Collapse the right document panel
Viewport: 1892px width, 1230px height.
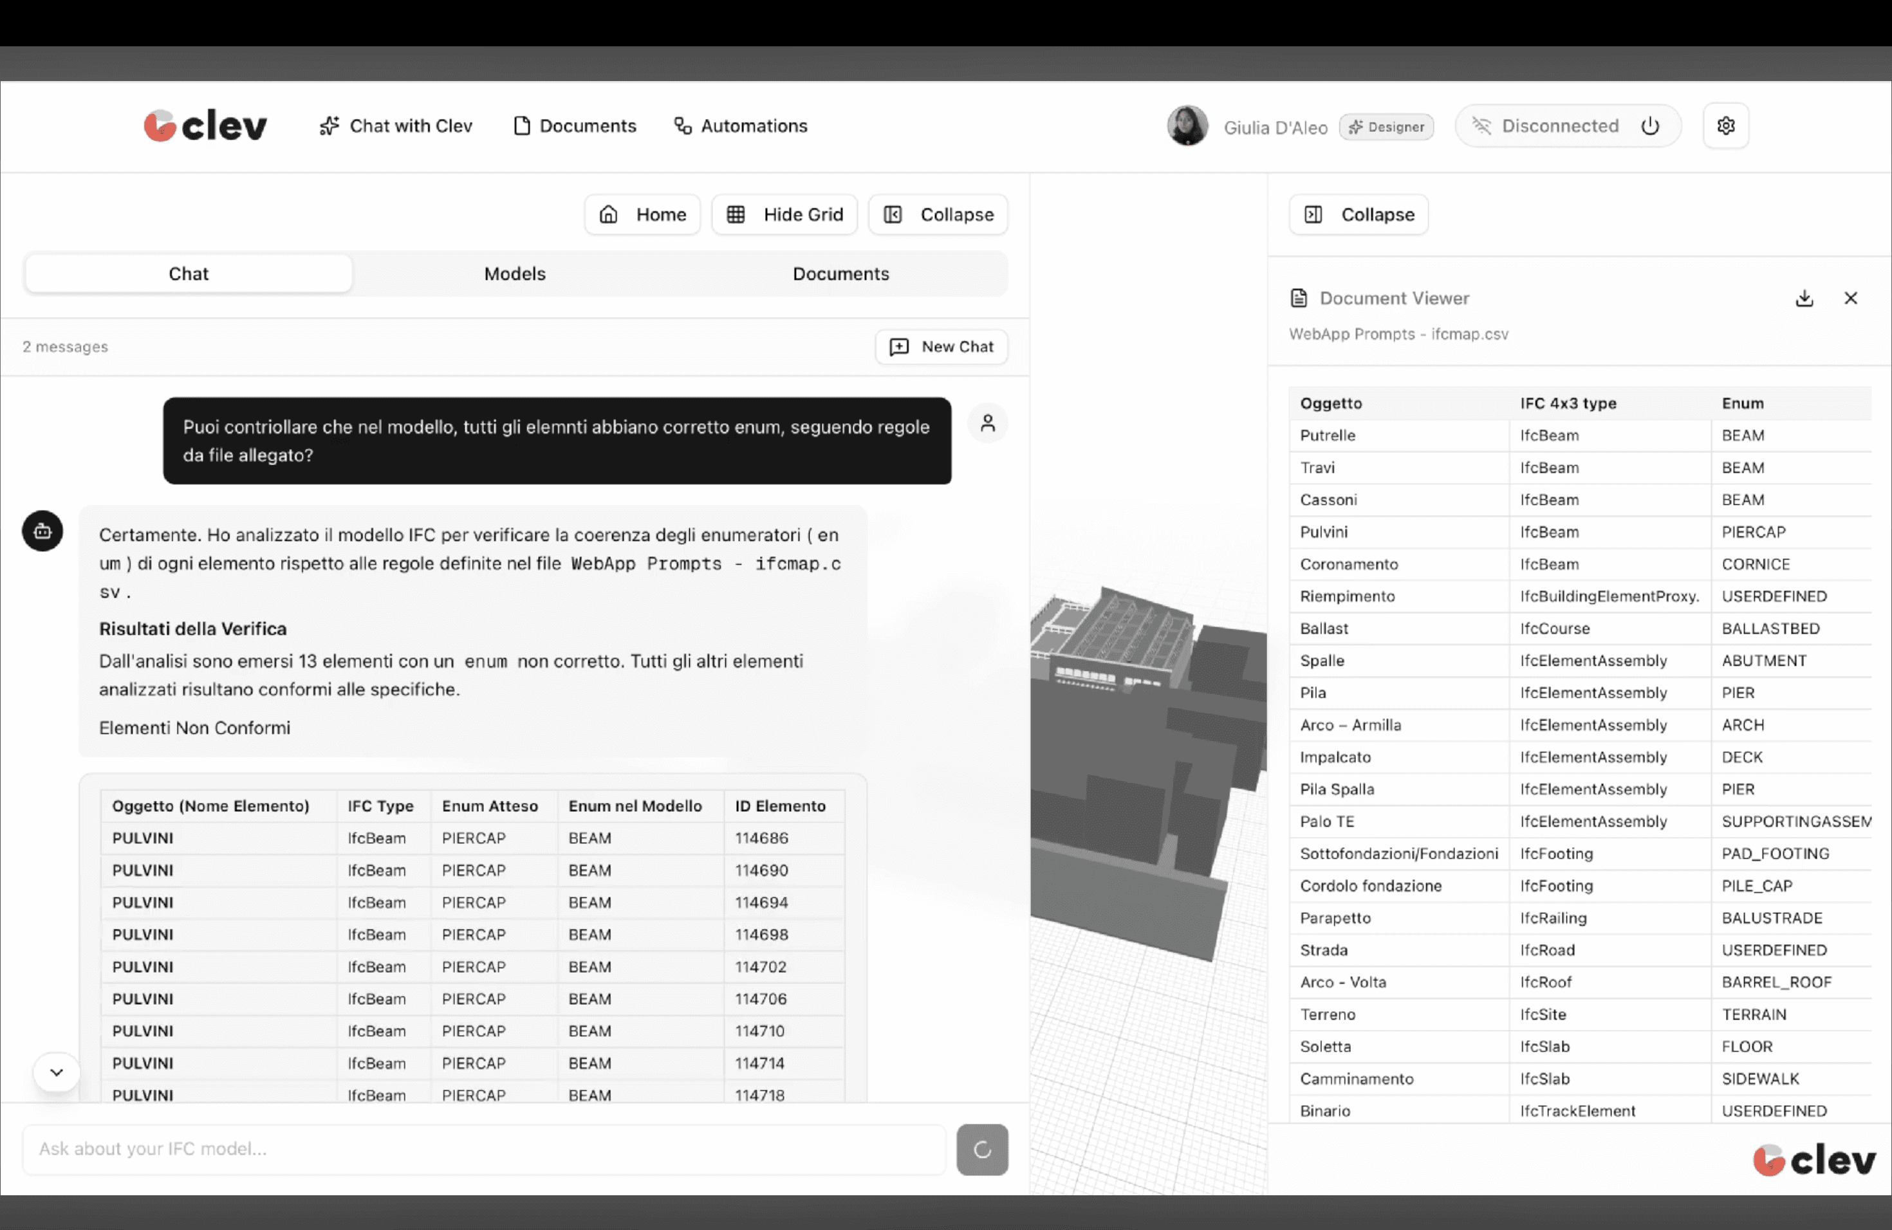coord(1358,214)
